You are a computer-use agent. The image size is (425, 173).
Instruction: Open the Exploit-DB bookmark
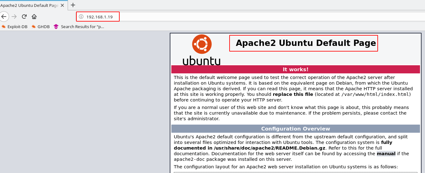tap(15, 27)
